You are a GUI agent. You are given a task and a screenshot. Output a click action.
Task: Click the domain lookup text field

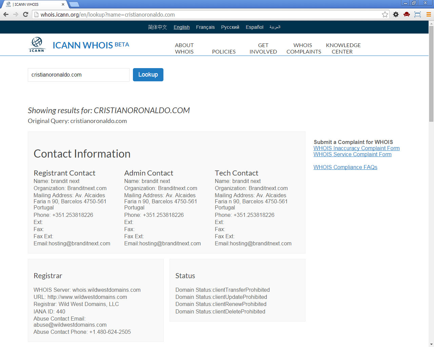click(x=79, y=75)
